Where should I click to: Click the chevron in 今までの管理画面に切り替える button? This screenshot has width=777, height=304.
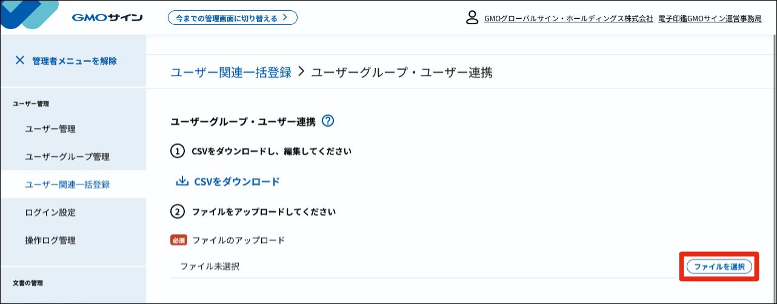(284, 18)
